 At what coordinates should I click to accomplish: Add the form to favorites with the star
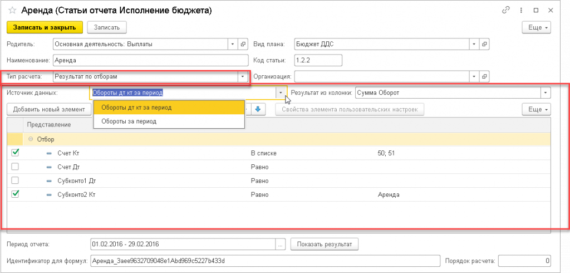click(x=11, y=11)
